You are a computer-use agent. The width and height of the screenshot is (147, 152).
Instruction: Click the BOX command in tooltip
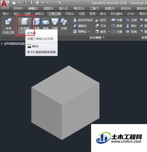pos(35,46)
